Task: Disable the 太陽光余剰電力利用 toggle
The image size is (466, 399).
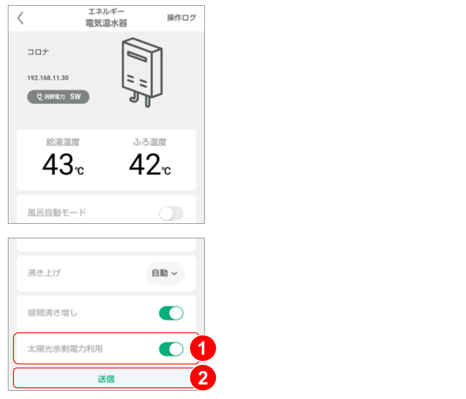Action: (171, 349)
